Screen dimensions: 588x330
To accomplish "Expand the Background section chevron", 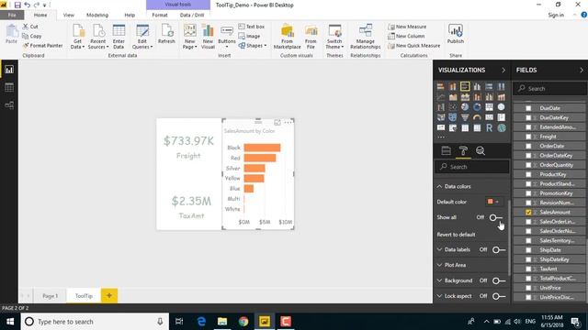I will pos(439,280).
